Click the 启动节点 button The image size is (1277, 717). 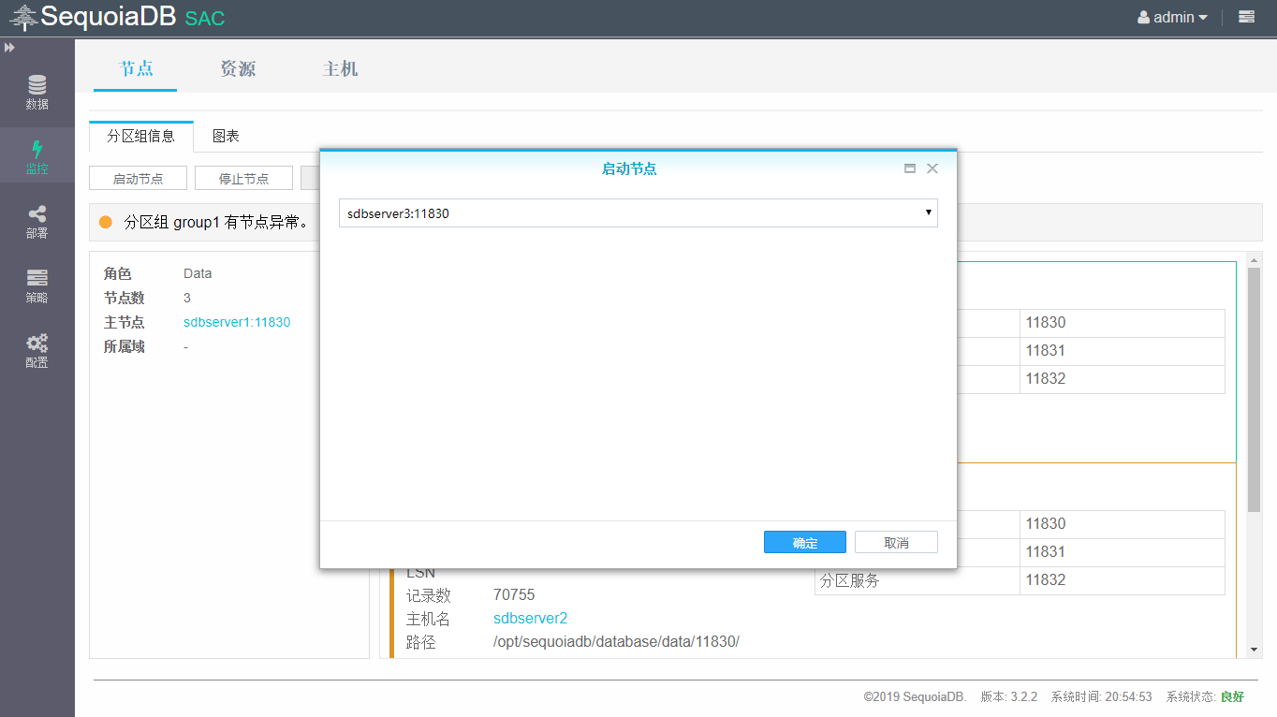pyautogui.click(x=138, y=178)
